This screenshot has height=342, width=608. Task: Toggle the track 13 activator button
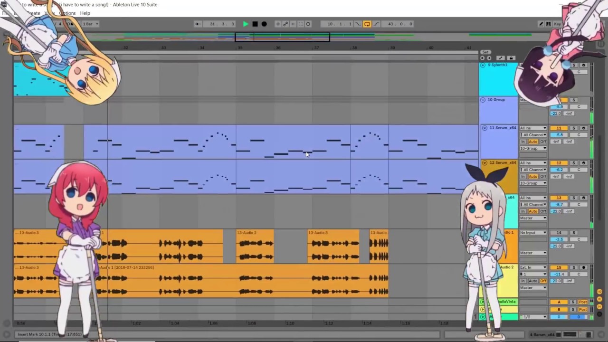(559, 198)
